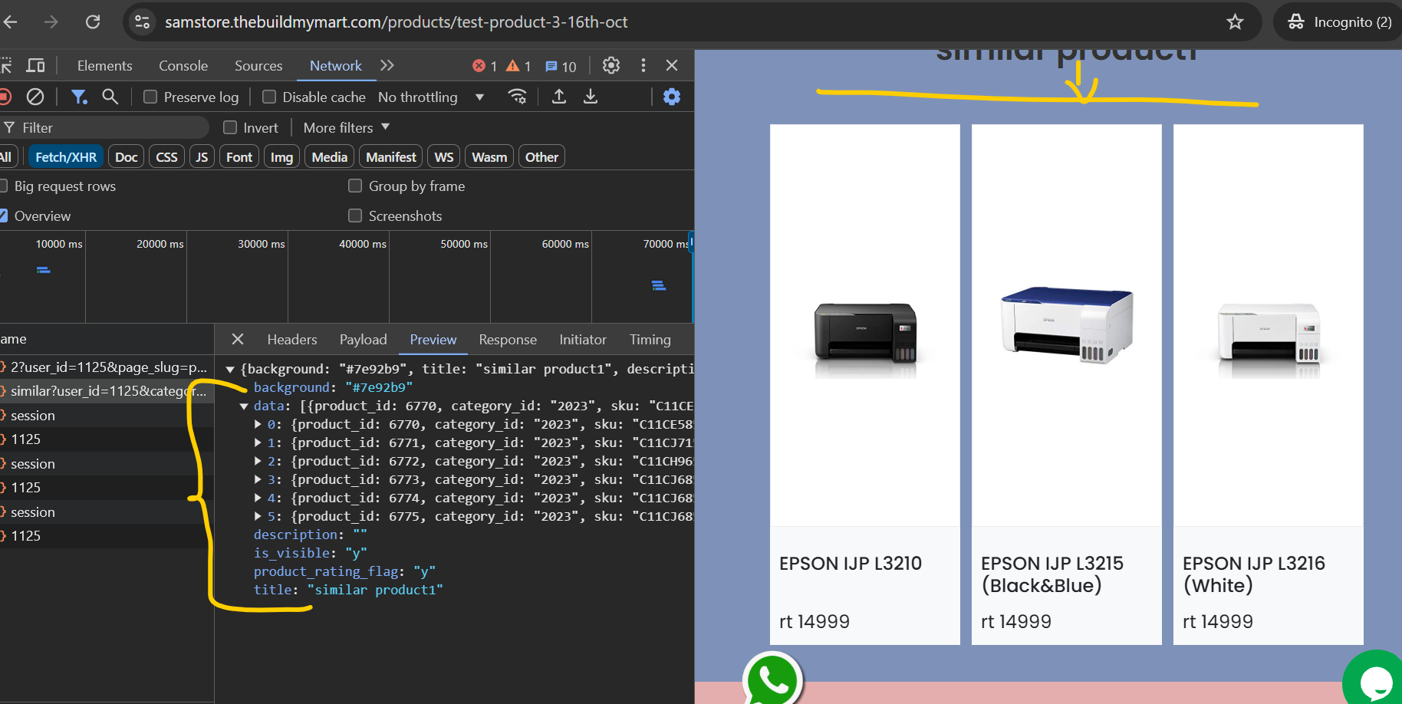This screenshot has height=704, width=1402.
Task: Switch to the Elements tab
Action: 104,65
